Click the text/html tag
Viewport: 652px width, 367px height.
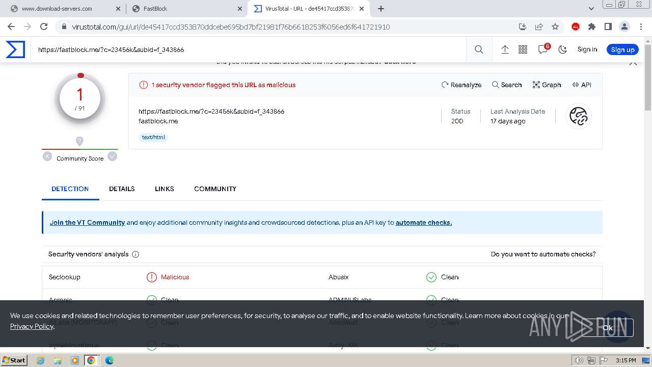[x=153, y=137]
